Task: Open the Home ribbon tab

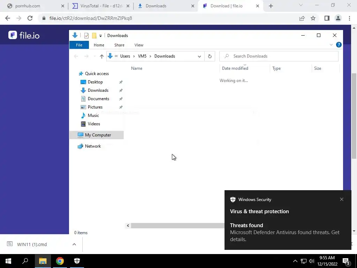Action: [x=99, y=45]
